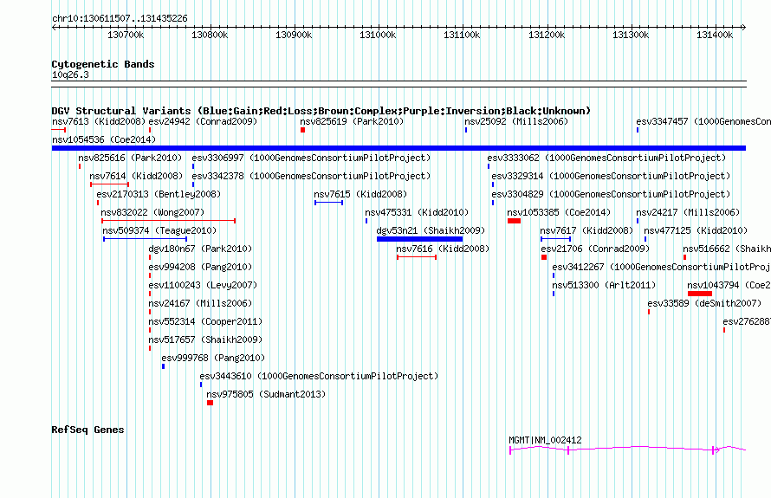Click the red nsv1043794 loss block
Image resolution: width=771 pixels, height=498 pixels.
click(700, 294)
